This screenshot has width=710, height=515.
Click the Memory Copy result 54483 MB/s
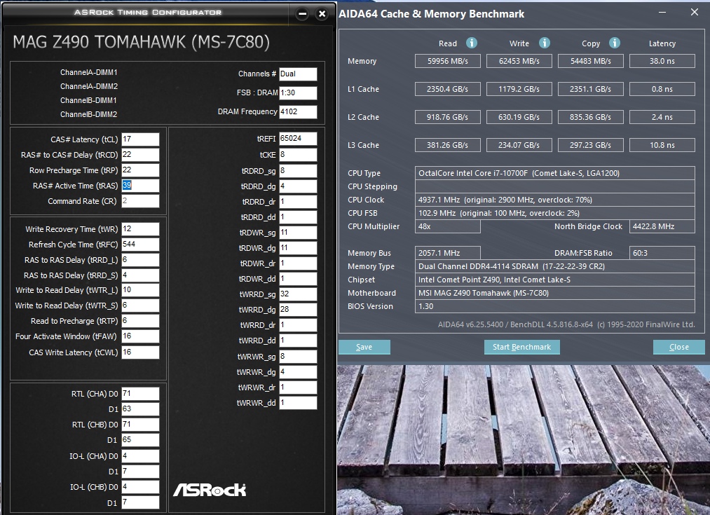pos(590,61)
